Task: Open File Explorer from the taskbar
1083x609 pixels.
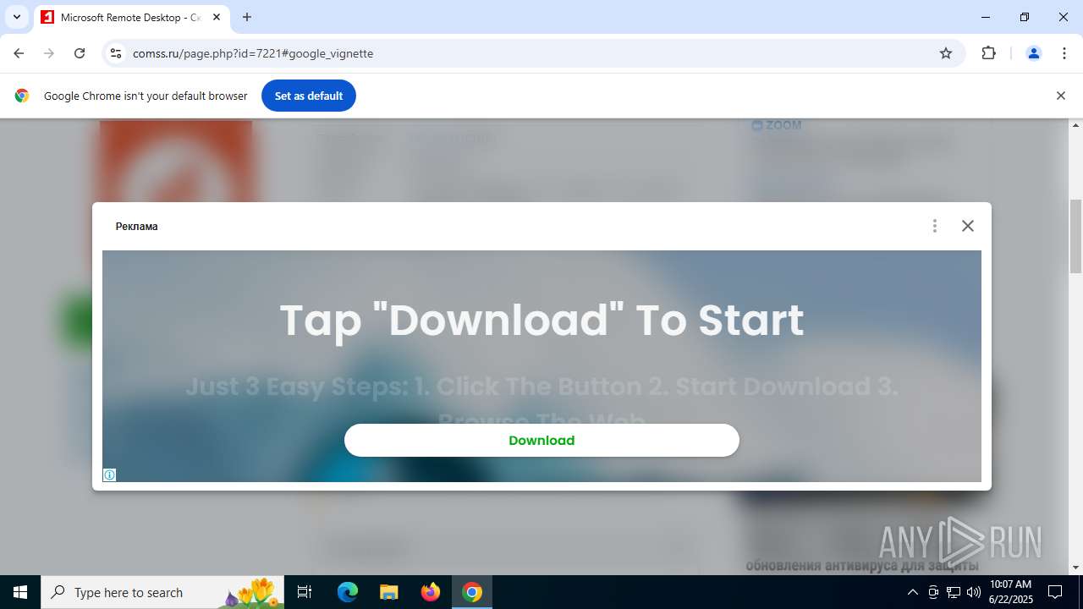Action: tap(388, 592)
